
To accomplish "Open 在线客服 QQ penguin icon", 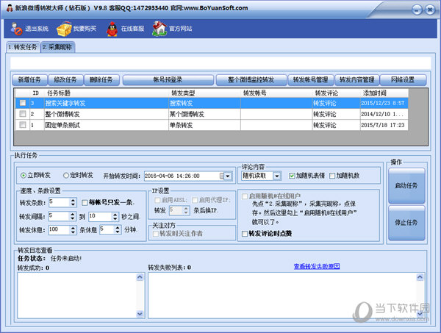I will point(112,29).
